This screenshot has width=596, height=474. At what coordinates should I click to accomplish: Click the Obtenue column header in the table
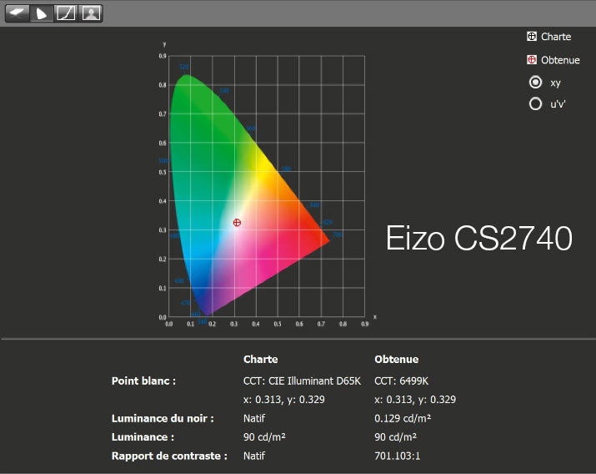tap(396, 359)
